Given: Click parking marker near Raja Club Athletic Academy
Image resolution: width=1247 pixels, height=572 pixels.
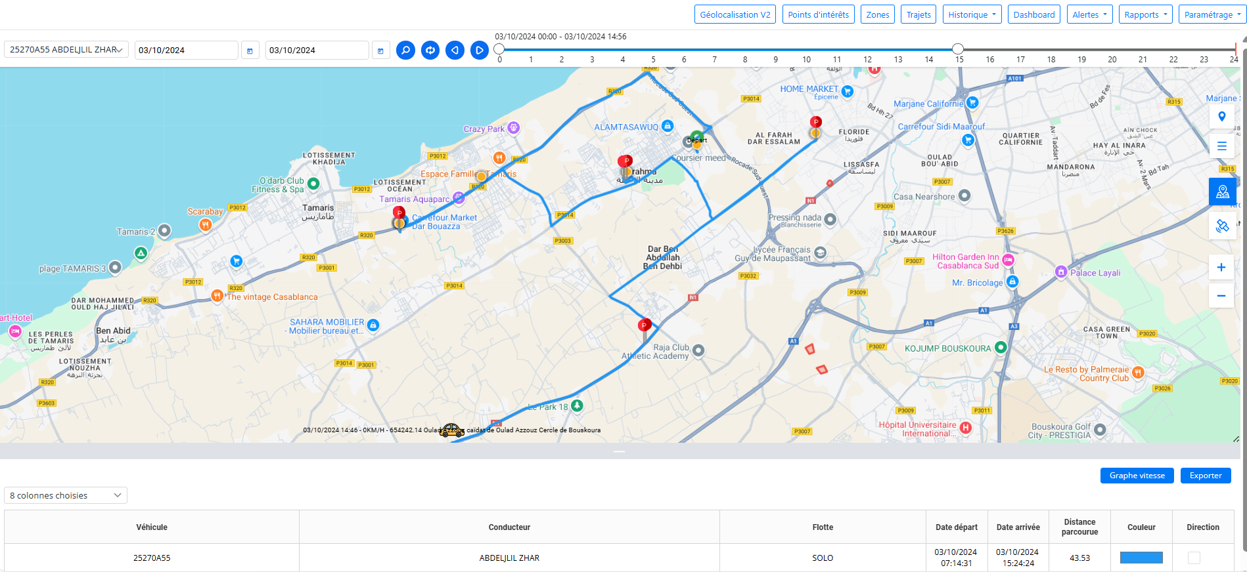Looking at the screenshot, I should click(x=645, y=326).
